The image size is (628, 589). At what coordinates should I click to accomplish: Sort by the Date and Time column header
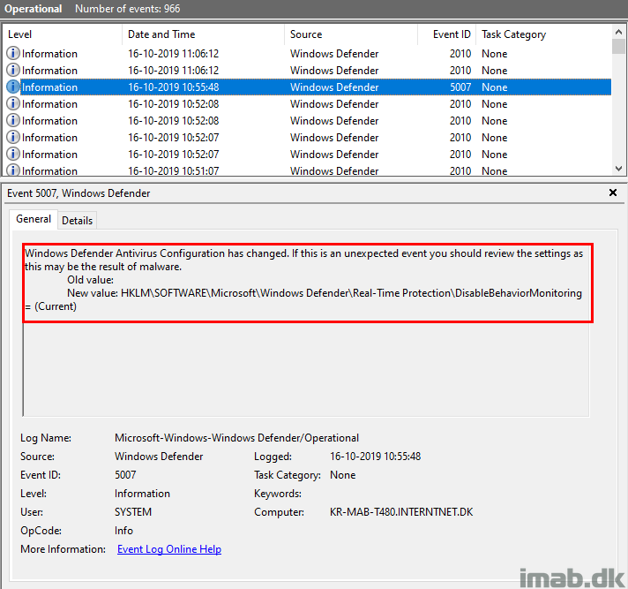tap(203, 34)
